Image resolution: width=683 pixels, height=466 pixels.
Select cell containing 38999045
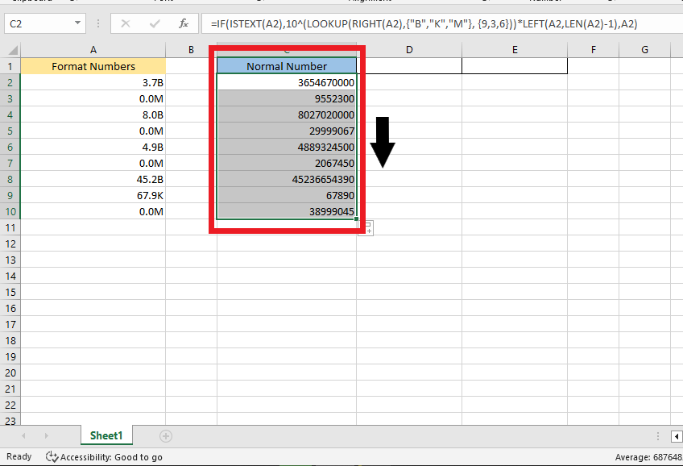tap(287, 211)
